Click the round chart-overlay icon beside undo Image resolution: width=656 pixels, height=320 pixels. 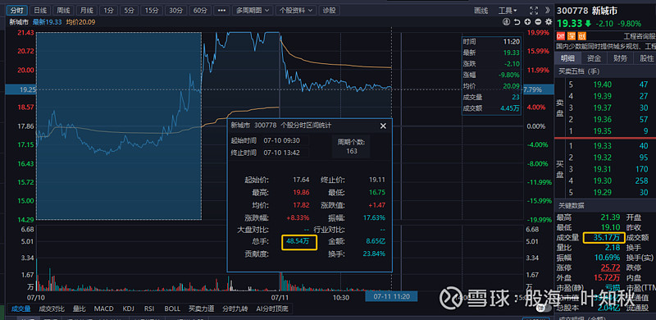point(507,22)
